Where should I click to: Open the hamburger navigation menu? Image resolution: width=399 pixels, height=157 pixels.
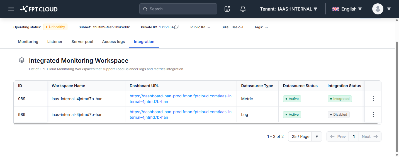pyautogui.click(x=11, y=9)
